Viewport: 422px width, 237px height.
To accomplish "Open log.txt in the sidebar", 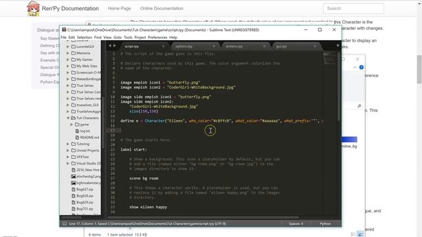I will coord(85,131).
